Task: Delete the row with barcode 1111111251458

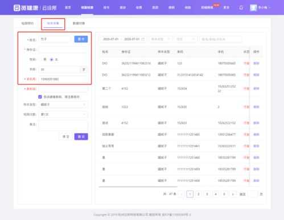Action: (x=256, y=181)
